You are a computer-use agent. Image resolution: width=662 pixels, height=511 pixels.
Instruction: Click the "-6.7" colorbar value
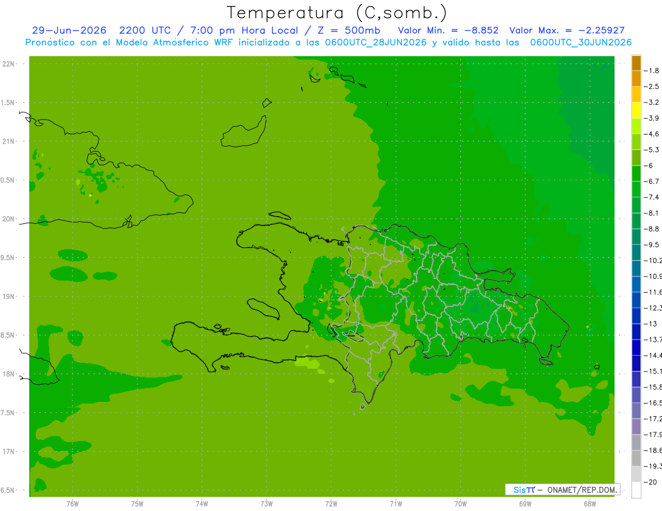[x=653, y=181]
